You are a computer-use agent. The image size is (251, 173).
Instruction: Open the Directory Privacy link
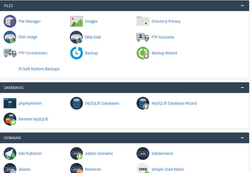[x=166, y=21]
